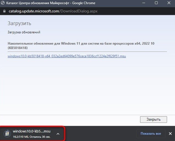This screenshot has width=175, height=141.
Task: Click the downloading .msu file icon
Action: coord(7,133)
